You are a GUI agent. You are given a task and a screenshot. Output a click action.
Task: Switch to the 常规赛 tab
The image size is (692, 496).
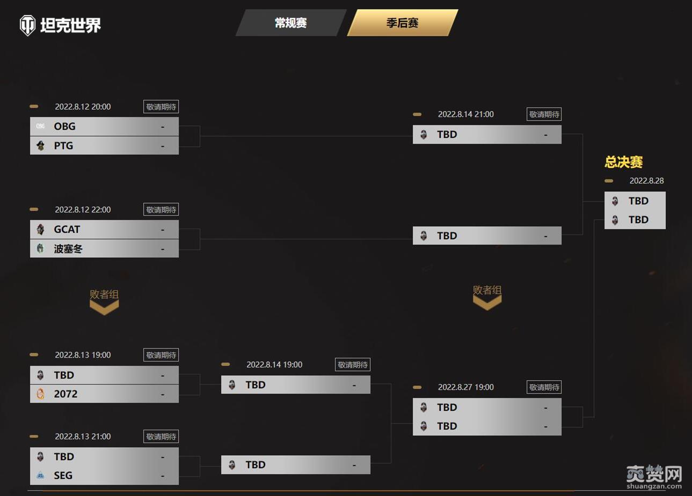click(290, 23)
